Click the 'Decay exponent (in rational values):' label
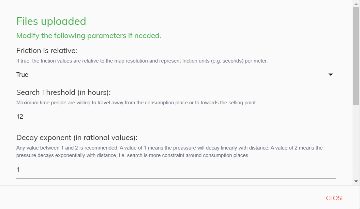360x209 pixels. pyautogui.click(x=77, y=138)
